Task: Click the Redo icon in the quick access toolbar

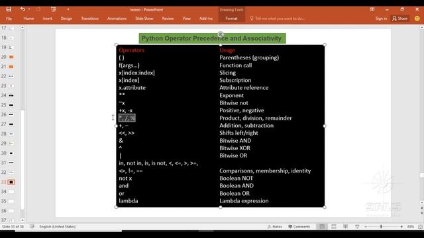Action: pos(38,9)
